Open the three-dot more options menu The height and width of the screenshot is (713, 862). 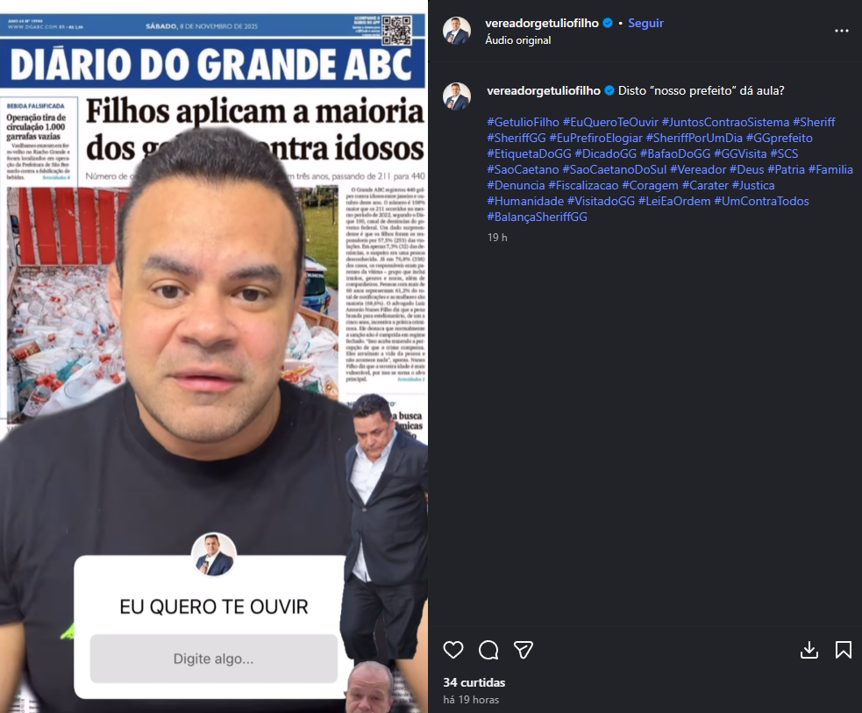(842, 31)
